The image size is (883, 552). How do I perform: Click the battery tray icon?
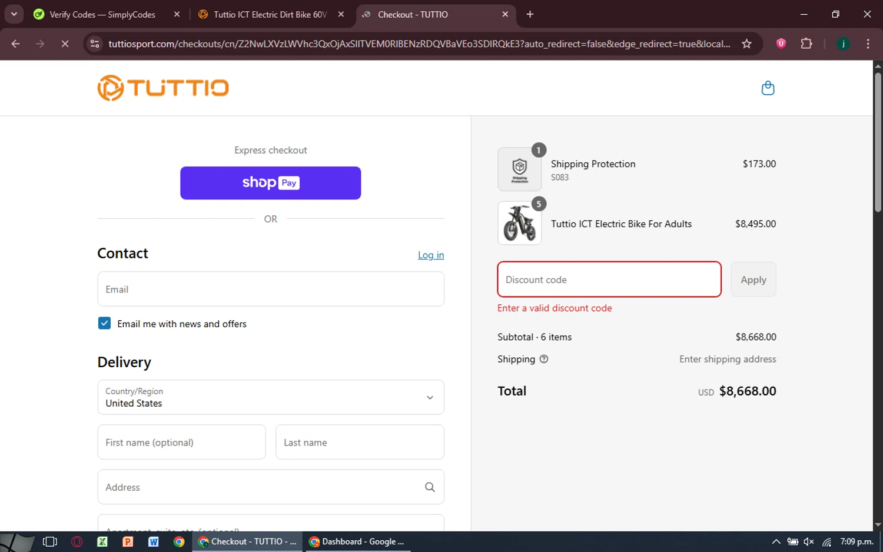coord(793,541)
